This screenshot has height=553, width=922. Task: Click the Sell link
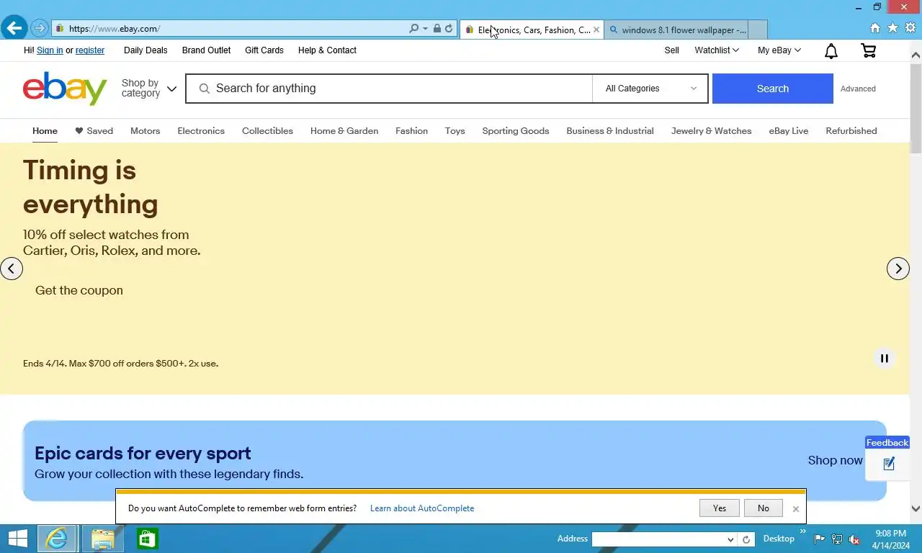671,50
